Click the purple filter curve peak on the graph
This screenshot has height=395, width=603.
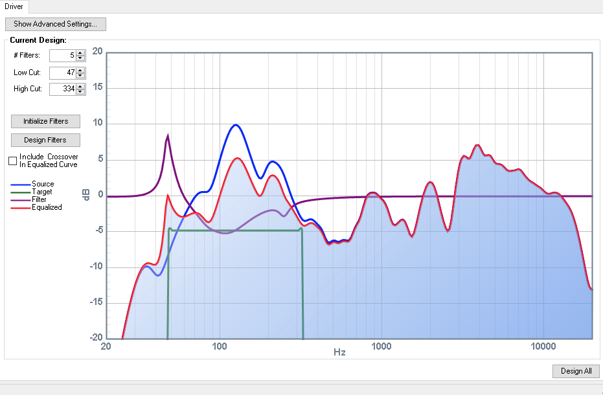click(168, 136)
